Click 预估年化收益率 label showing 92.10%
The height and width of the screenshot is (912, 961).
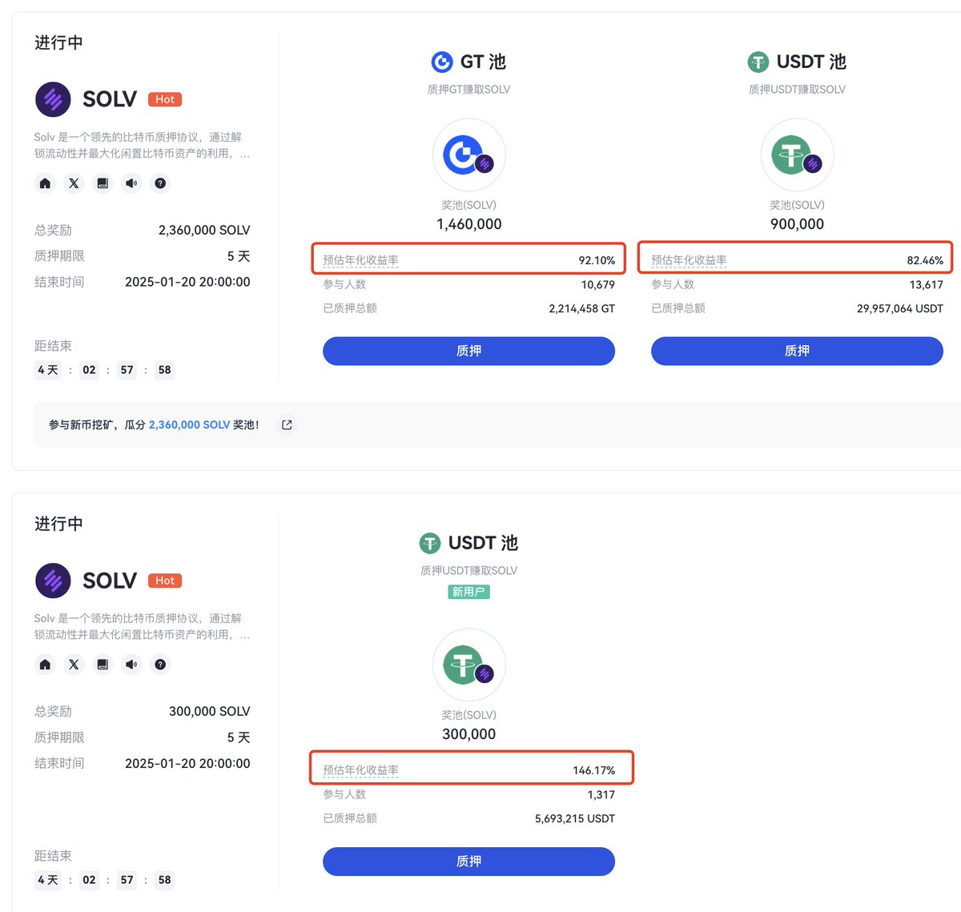pyautogui.click(x=360, y=260)
